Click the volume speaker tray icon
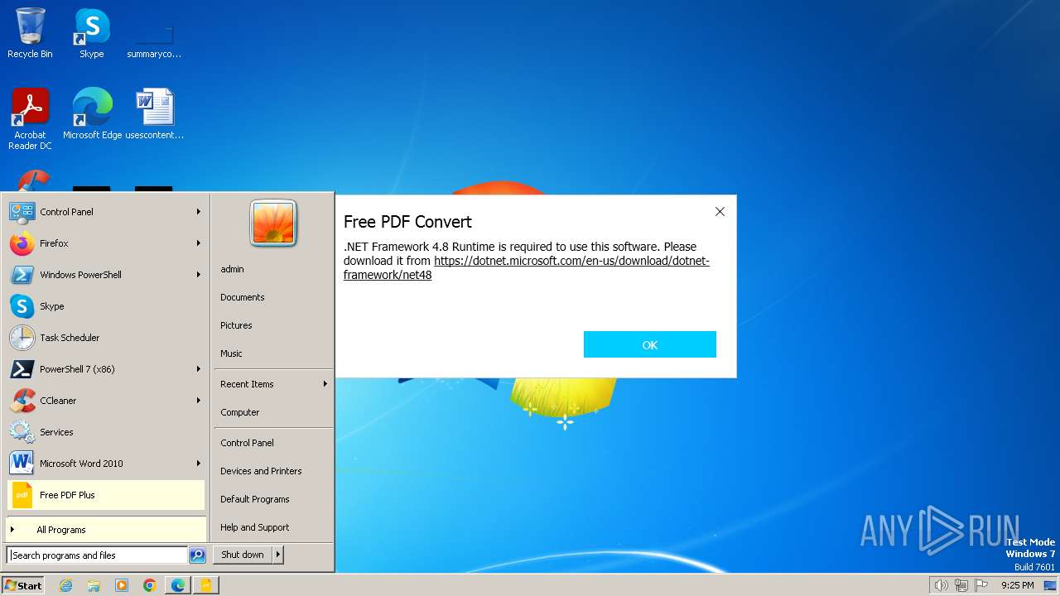The width and height of the screenshot is (1060, 596). (x=941, y=585)
